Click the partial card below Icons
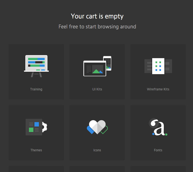Viewport: 193px width, 172px height. coord(97,169)
